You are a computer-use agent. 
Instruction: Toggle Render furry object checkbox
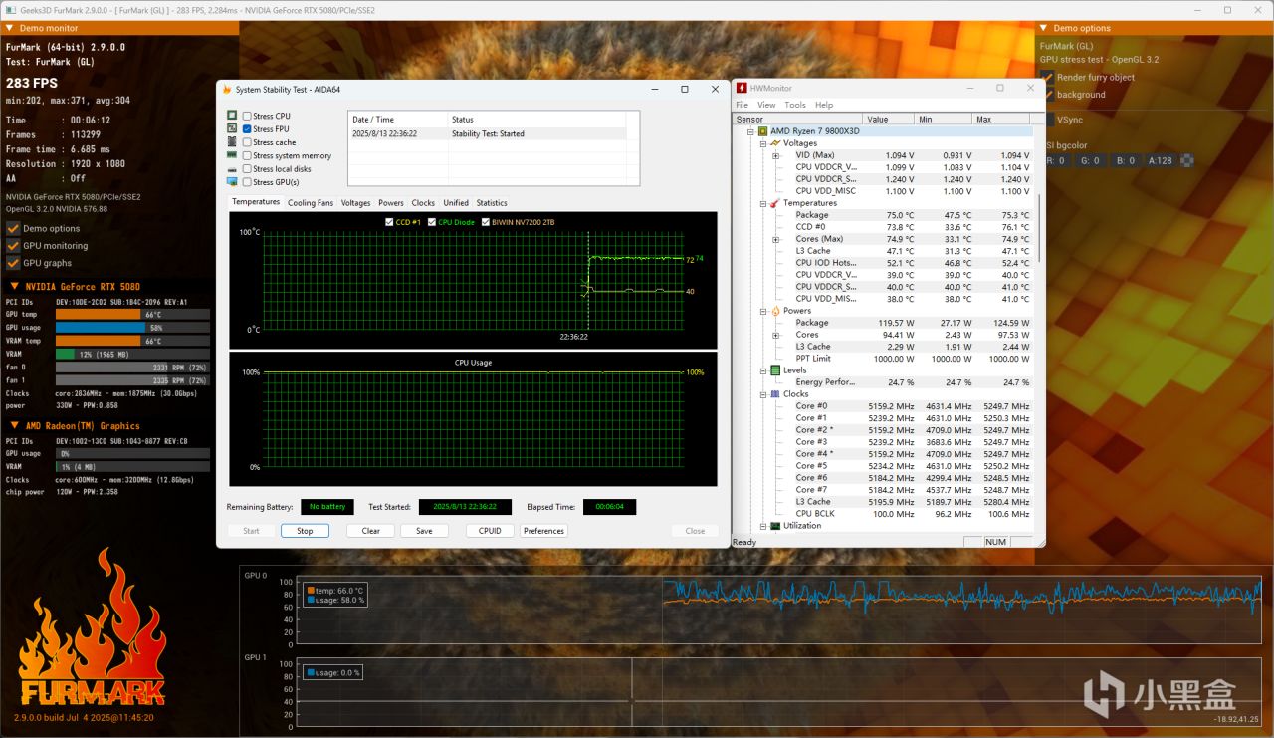coord(1047,77)
